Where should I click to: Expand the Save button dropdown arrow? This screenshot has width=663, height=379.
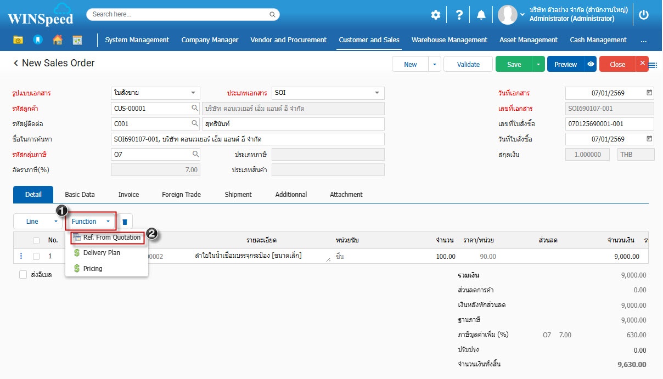click(x=538, y=64)
